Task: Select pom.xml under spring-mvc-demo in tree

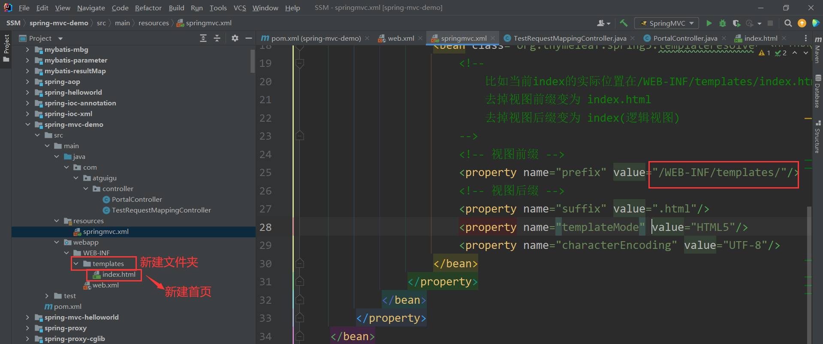Action: 63,306
